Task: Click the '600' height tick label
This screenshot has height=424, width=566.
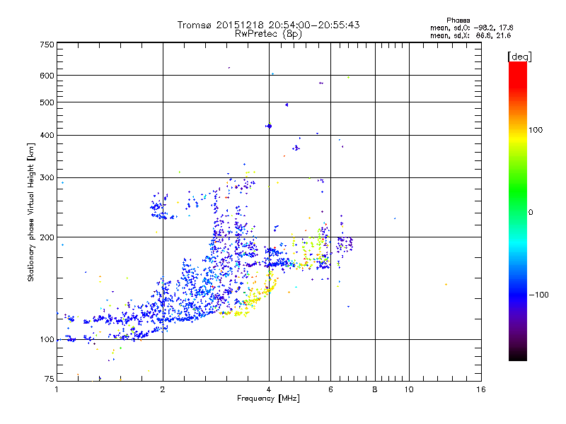Action: [47, 76]
